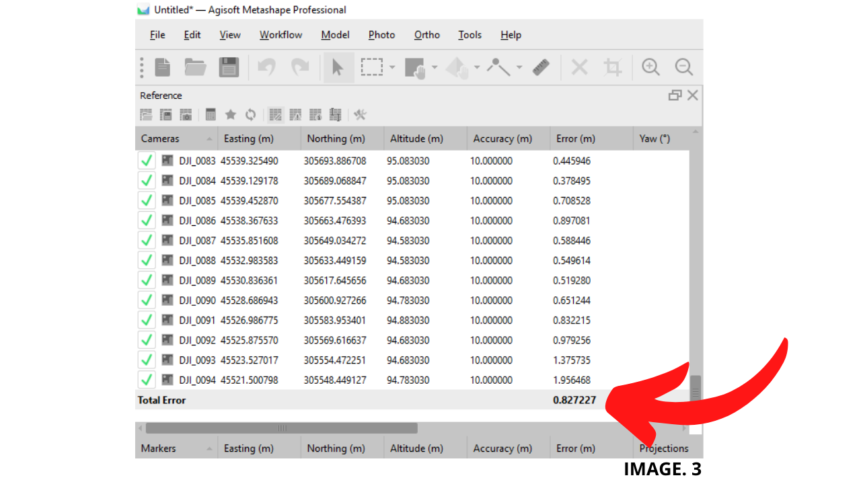Click the New document toolbar icon

click(163, 67)
